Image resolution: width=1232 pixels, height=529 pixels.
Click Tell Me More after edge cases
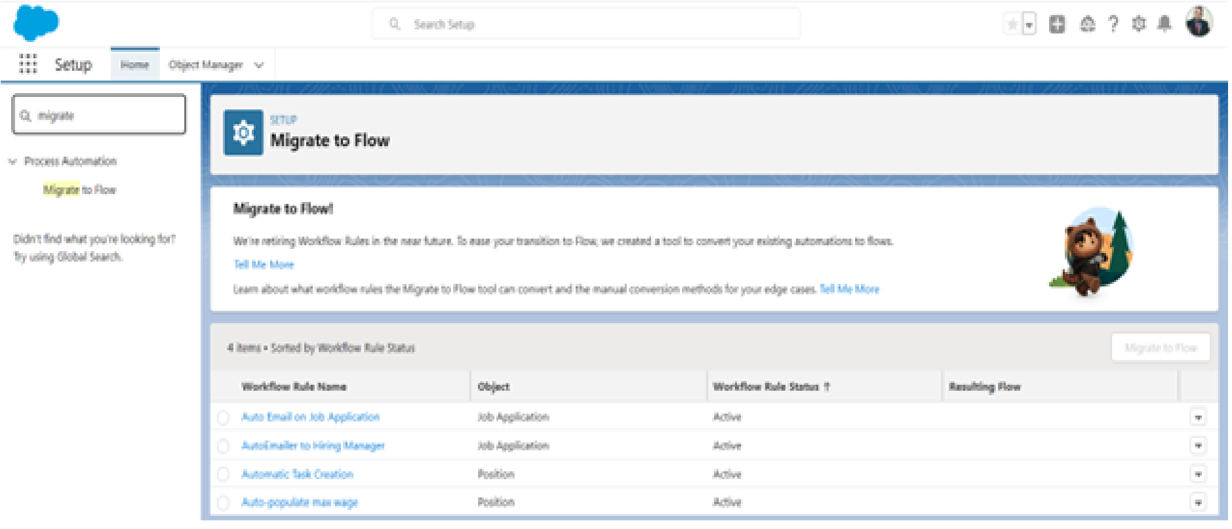point(850,289)
